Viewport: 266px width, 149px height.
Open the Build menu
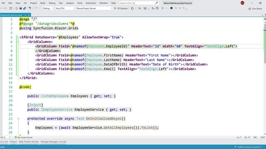43,3
